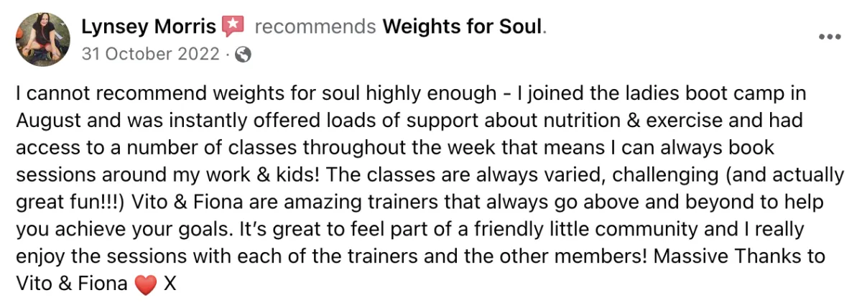
Task: Click the red recommendation star badge icon
Action: (x=232, y=27)
